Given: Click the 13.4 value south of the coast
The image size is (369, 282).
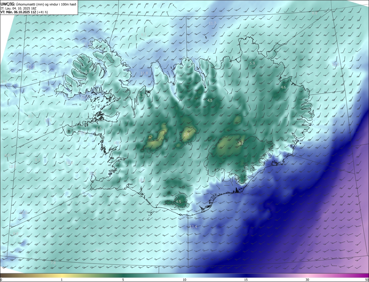Looking at the screenshot, I should pos(193,227).
